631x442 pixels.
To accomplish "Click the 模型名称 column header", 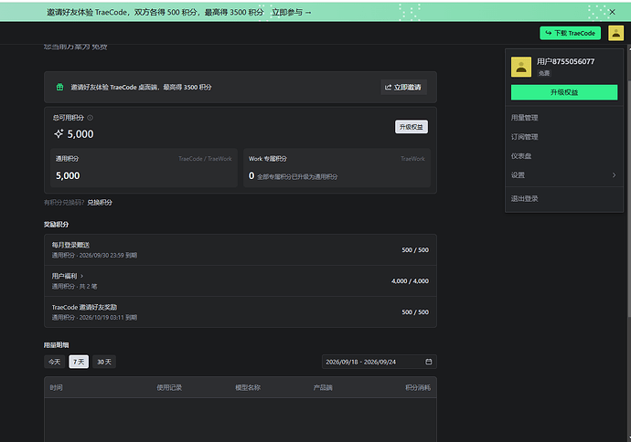I will click(x=248, y=387).
